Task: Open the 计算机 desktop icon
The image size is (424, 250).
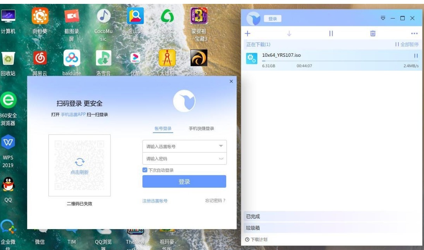Action: (x=8, y=16)
